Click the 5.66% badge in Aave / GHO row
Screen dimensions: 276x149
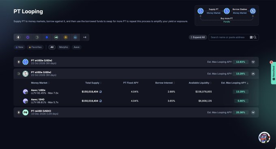click(x=241, y=101)
